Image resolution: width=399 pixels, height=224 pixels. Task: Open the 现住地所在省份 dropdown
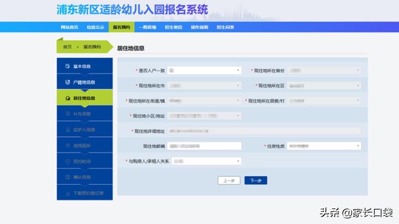[x=324, y=70]
